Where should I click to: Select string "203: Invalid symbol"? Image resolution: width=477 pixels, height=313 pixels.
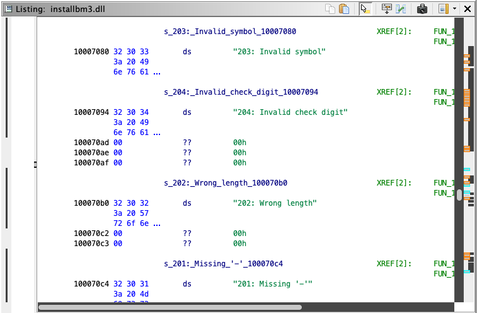click(279, 52)
